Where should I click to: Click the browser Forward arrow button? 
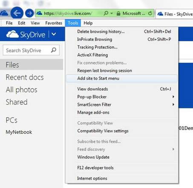coord(29,13)
